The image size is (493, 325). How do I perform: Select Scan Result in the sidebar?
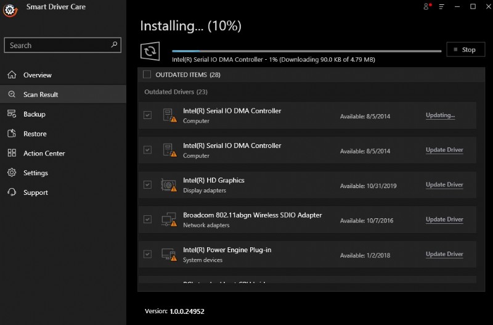(63, 94)
